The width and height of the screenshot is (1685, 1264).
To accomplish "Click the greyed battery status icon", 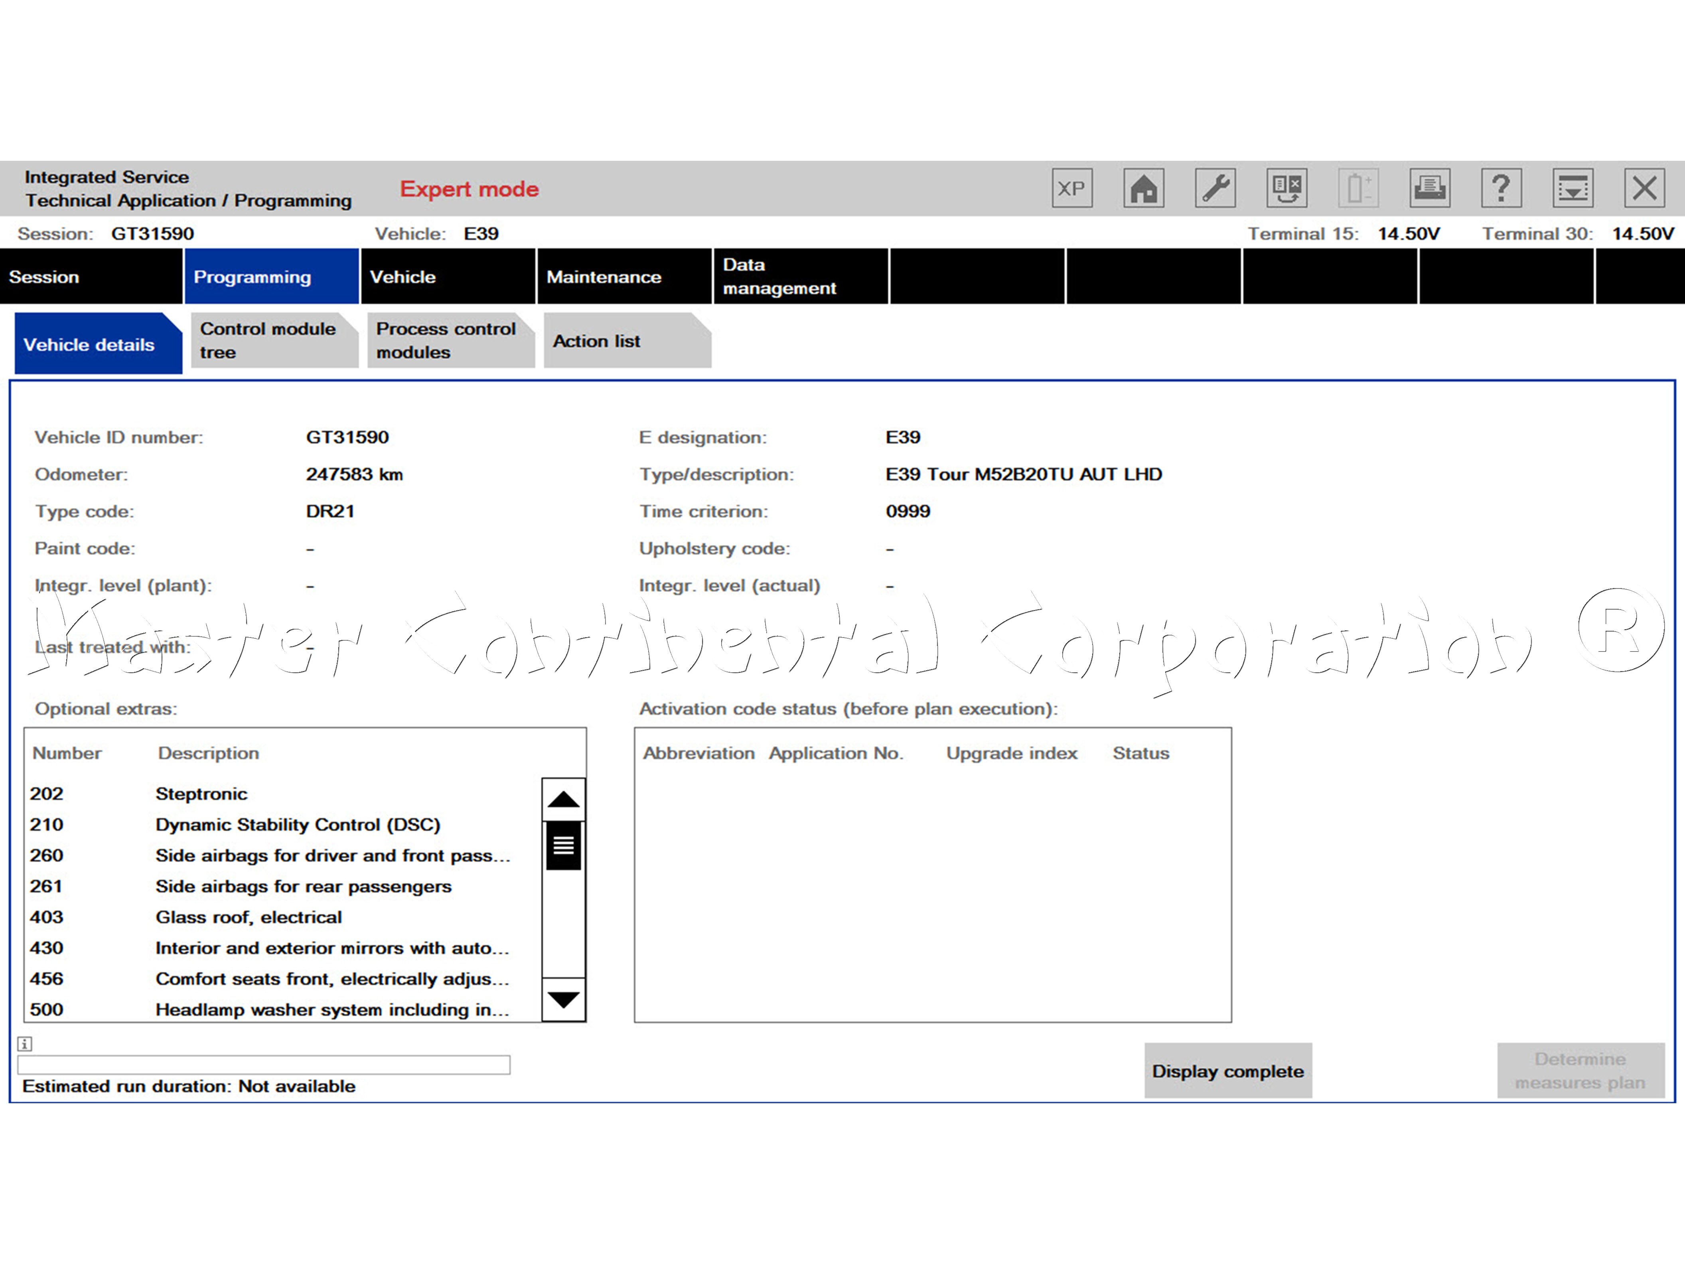I will pyautogui.click(x=1358, y=188).
